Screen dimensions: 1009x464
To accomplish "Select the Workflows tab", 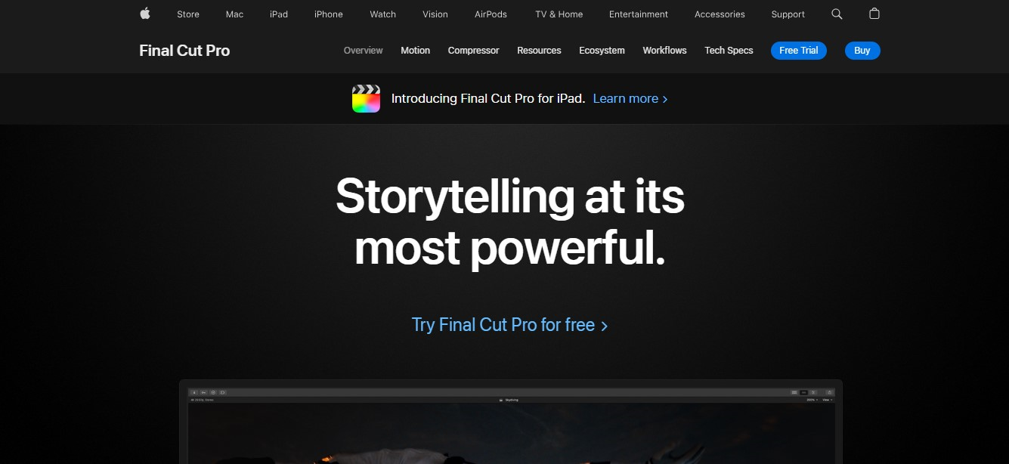I will coord(664,51).
